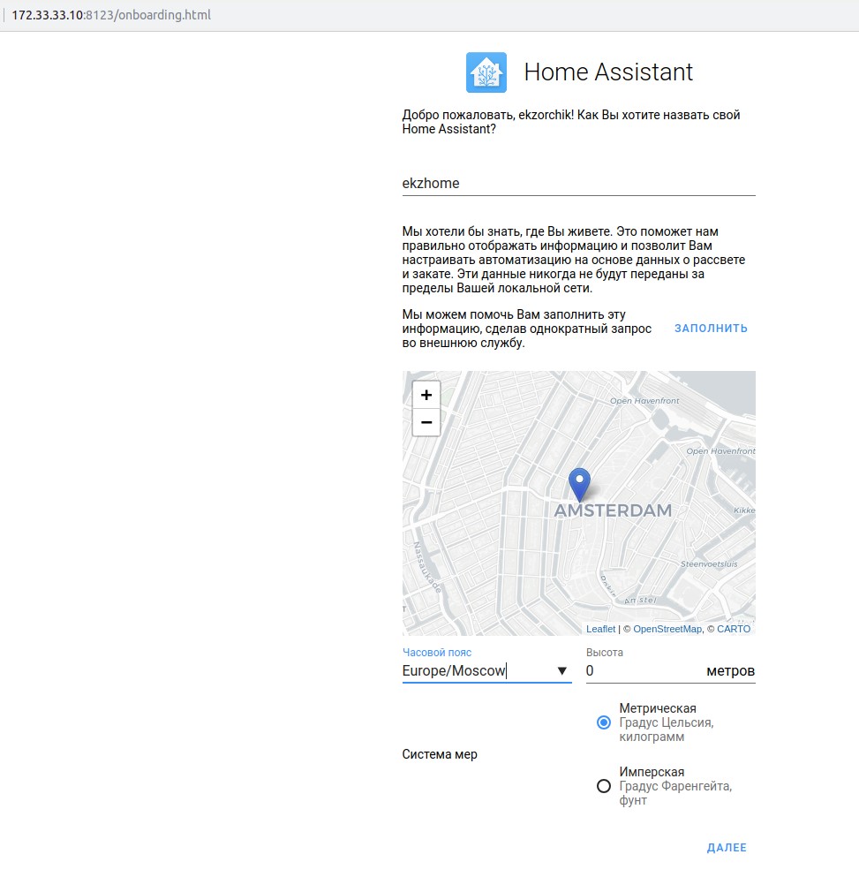Zoom out on the map with minus
Viewport: 859px width, 877px height.
[426, 422]
